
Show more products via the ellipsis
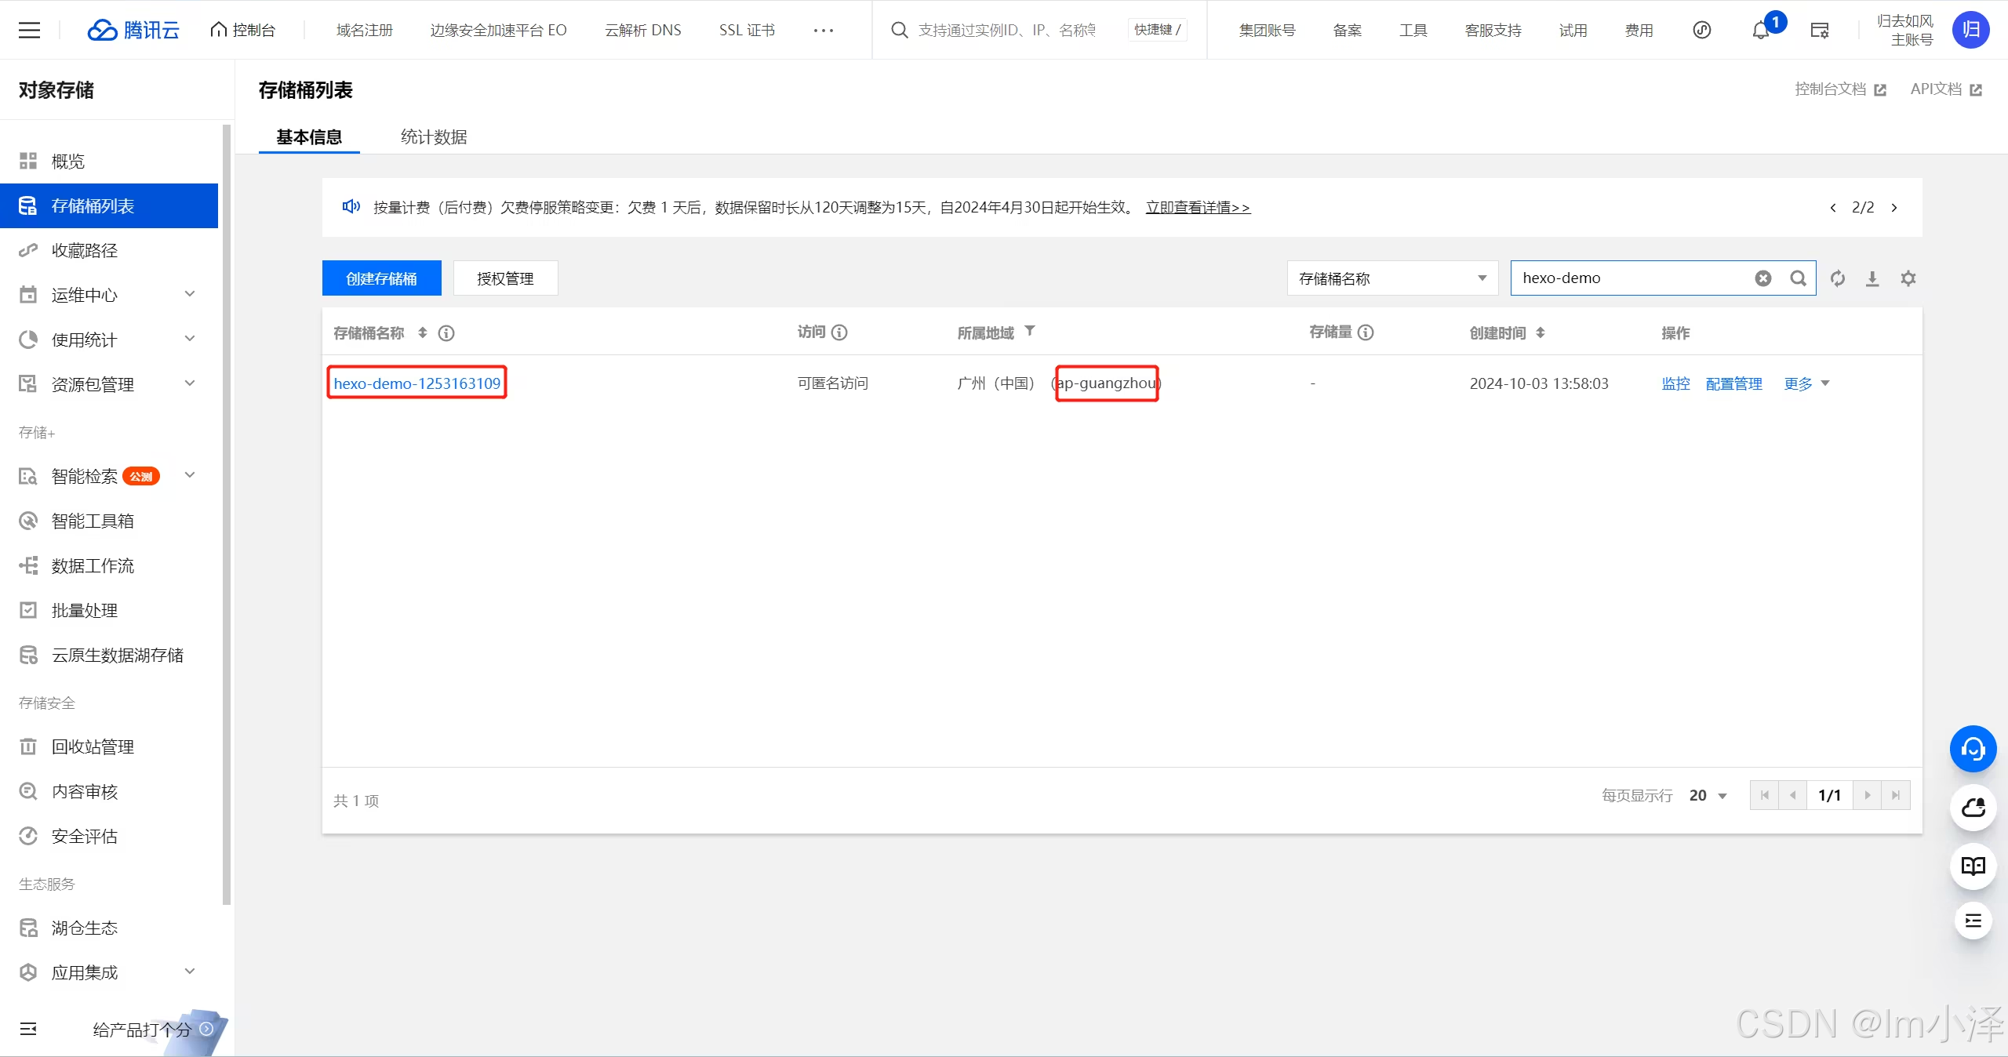[824, 30]
